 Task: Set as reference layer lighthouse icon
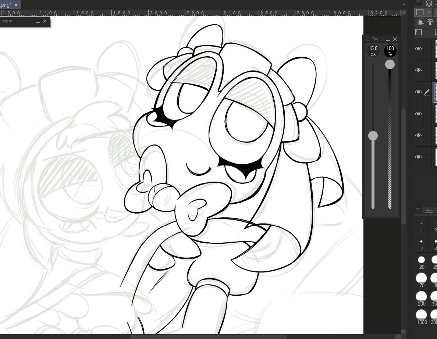(430, 22)
